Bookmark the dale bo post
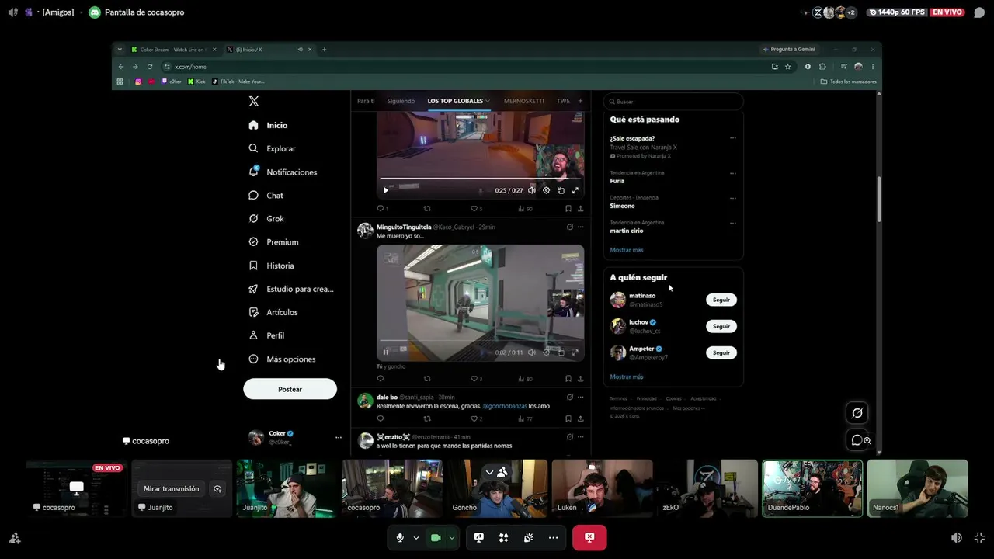The height and width of the screenshot is (559, 994). 568,418
